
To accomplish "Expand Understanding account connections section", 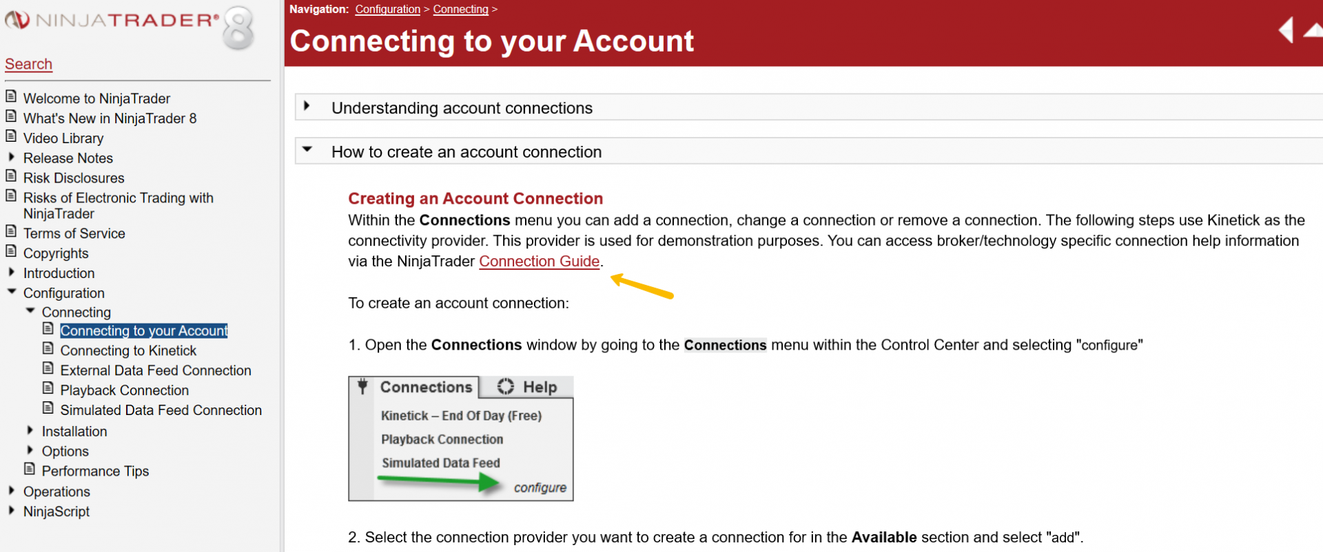I will point(307,107).
